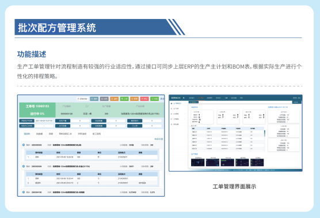
Task: Click the red toolbar button in work order screen
Action: coord(144,99)
